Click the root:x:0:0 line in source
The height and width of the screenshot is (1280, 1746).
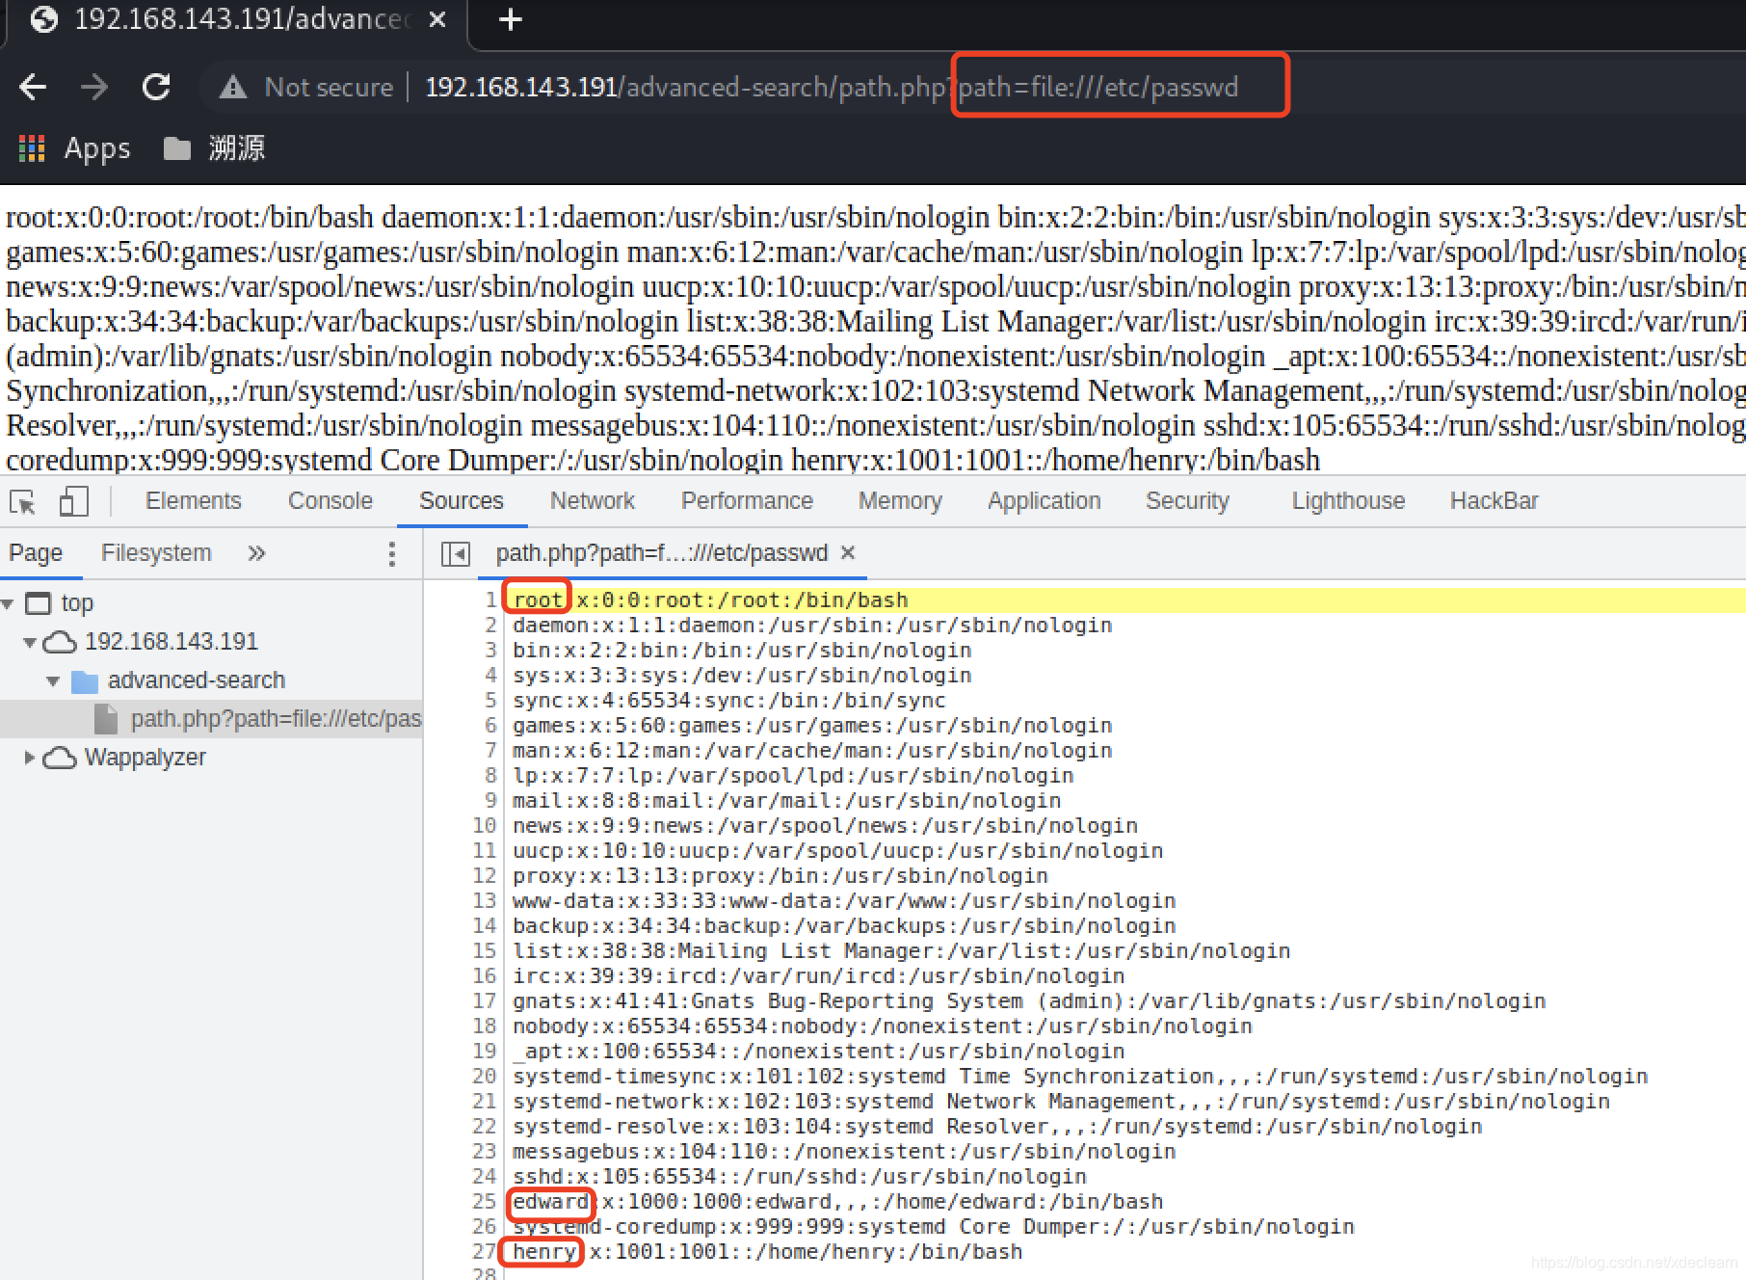click(710, 600)
